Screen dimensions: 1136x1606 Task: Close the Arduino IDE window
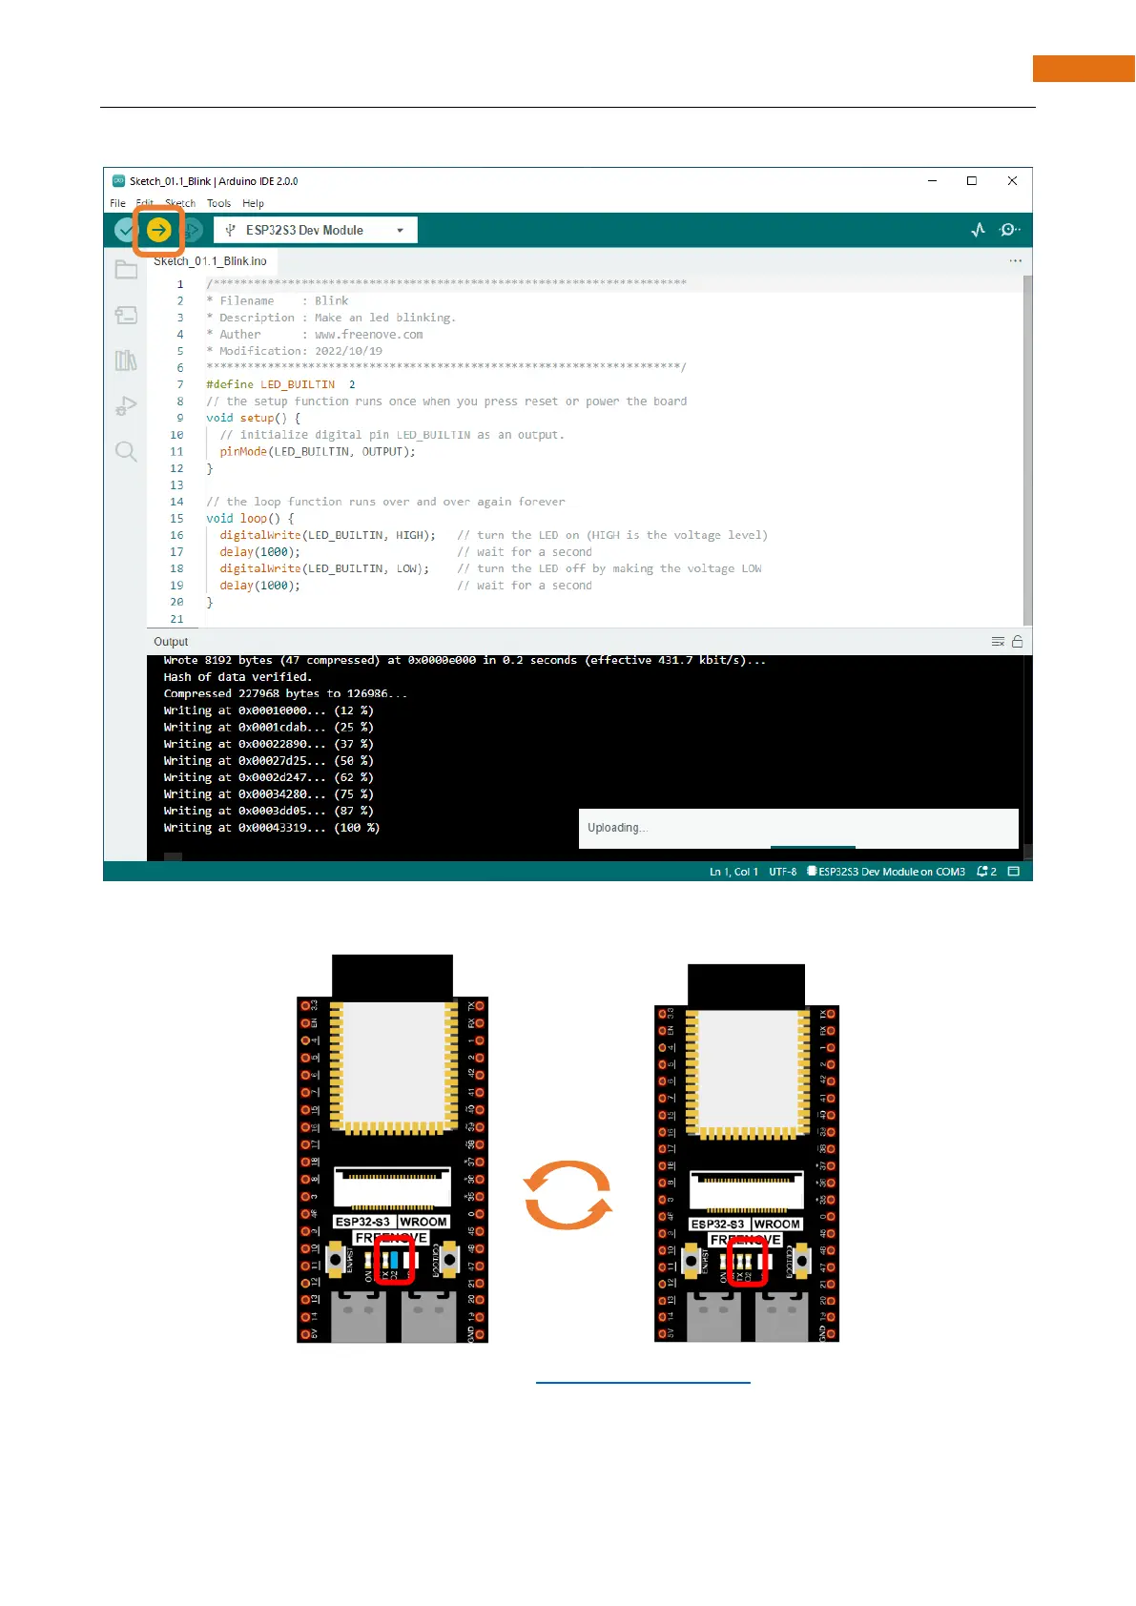(x=1012, y=181)
